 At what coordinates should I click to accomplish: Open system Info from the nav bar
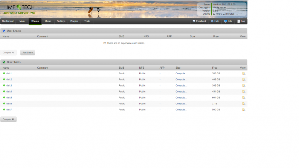pos(228,21)
